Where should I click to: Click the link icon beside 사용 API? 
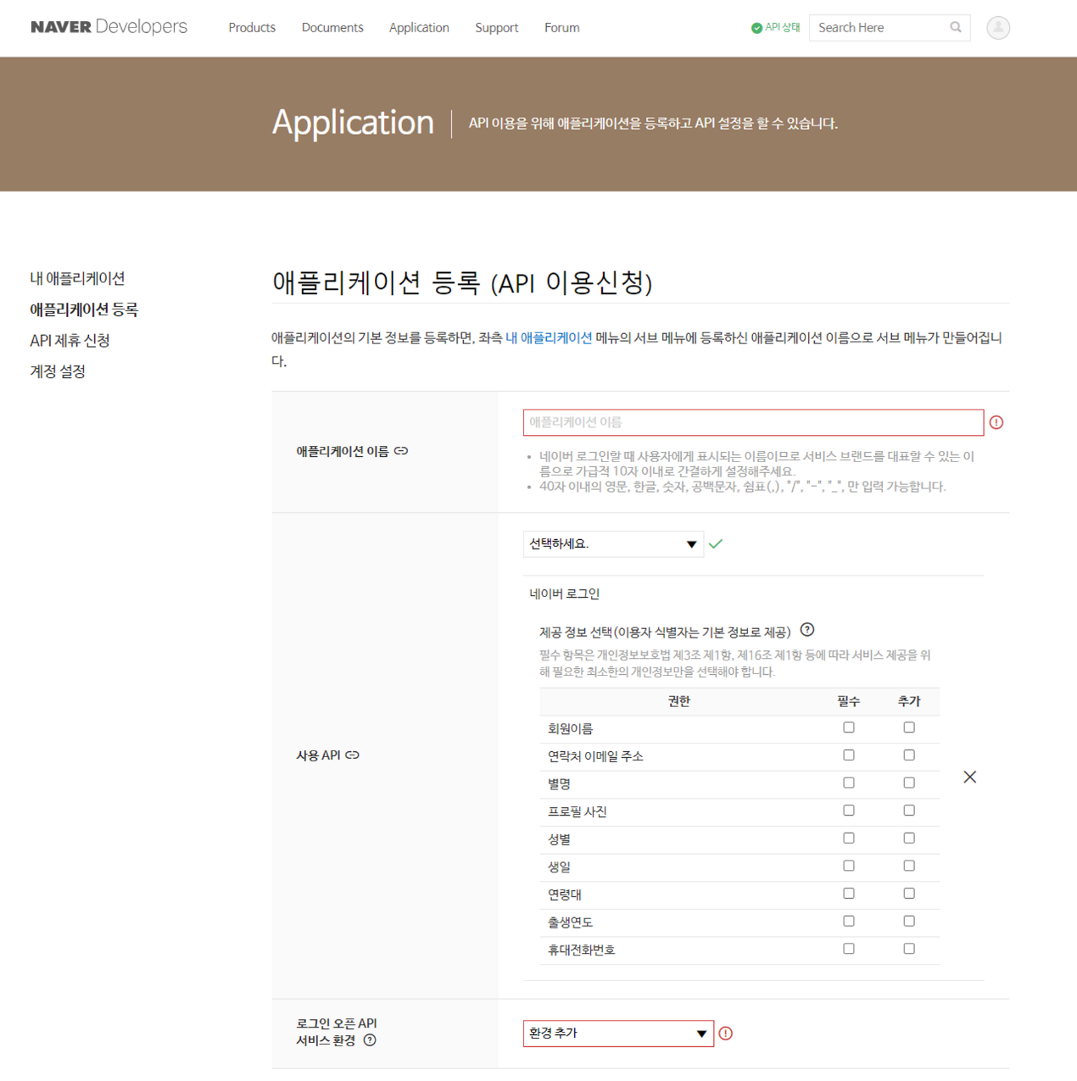click(x=352, y=755)
